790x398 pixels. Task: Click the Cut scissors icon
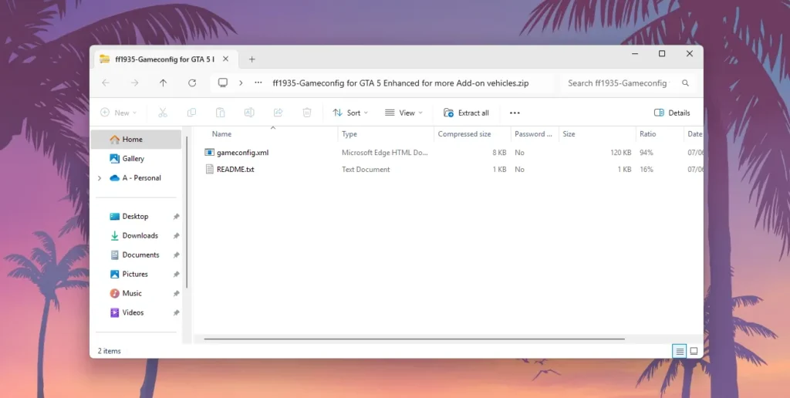163,113
